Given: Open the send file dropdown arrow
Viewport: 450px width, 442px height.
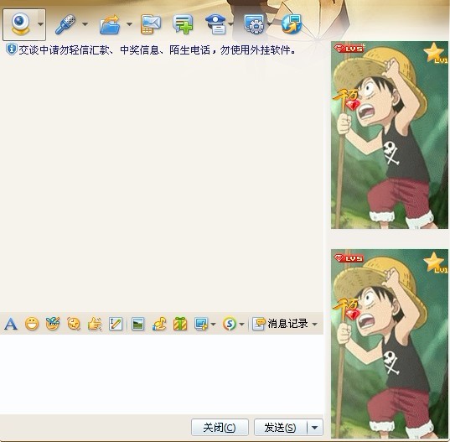Looking at the screenshot, I should [129, 24].
